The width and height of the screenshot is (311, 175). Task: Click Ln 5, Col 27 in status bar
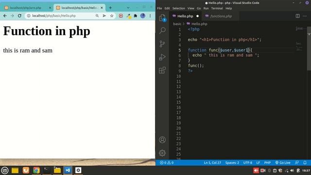coord(212,163)
